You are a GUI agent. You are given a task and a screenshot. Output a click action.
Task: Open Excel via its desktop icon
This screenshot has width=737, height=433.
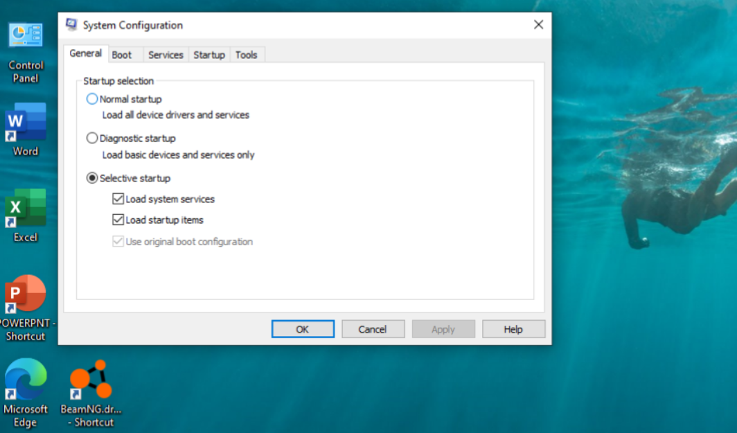pyautogui.click(x=26, y=209)
